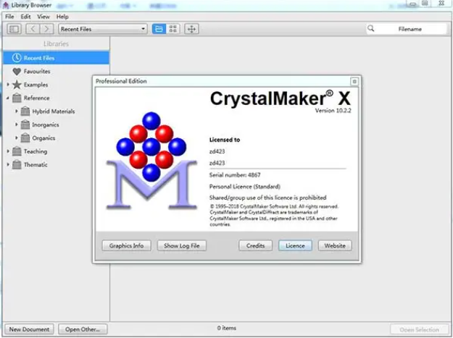Expand the Examples library

[8, 85]
